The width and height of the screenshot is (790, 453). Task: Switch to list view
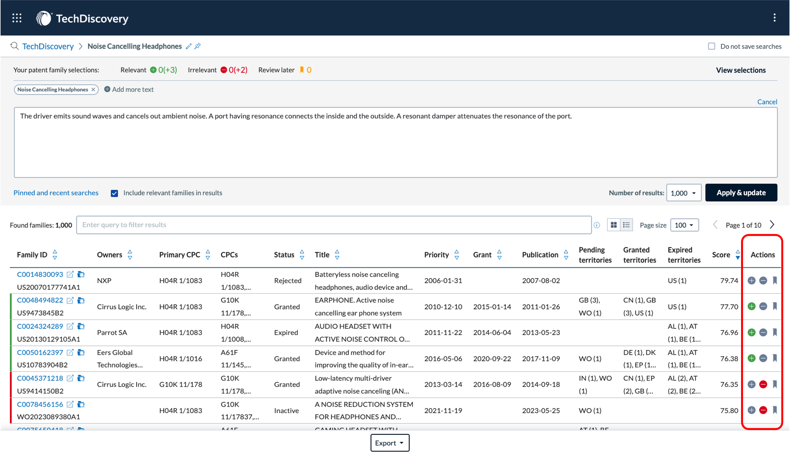coord(626,225)
